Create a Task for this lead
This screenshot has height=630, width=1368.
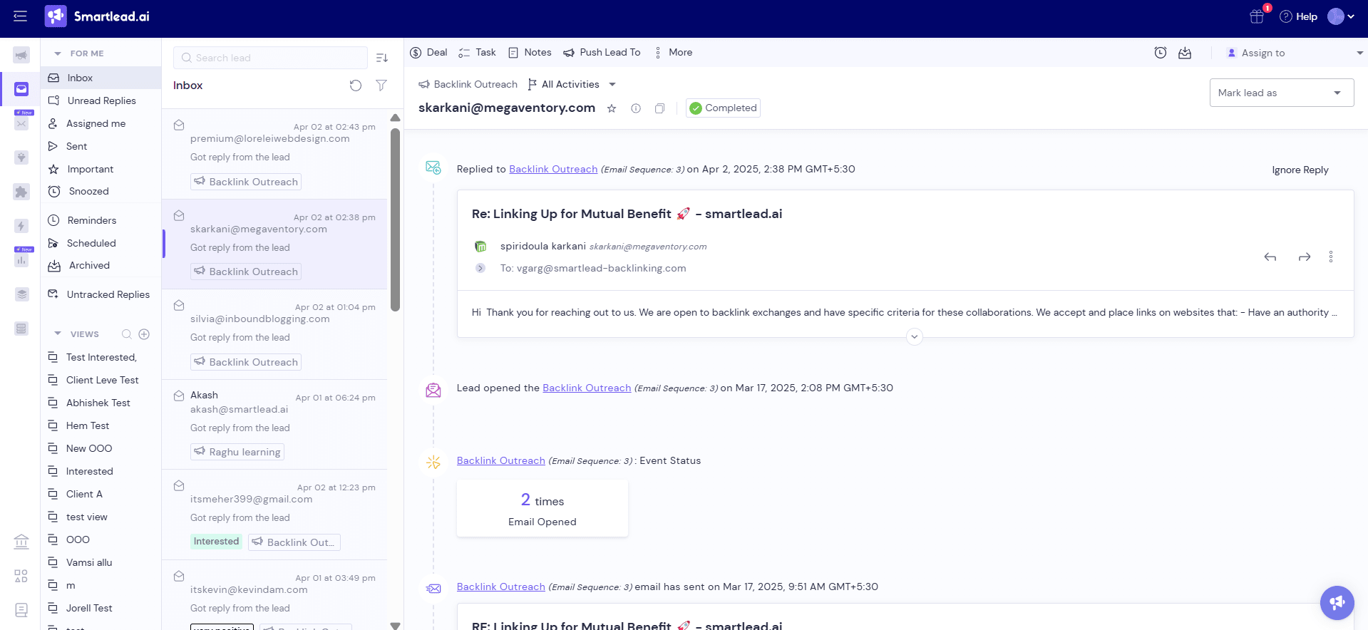pyautogui.click(x=477, y=53)
